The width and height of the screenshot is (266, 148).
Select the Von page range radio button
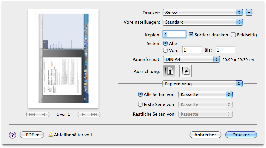tap(165, 50)
